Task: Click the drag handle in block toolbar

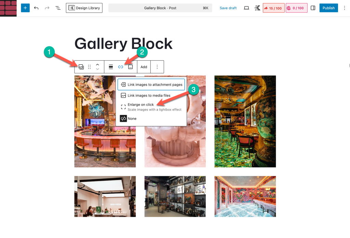Action: 89,67
